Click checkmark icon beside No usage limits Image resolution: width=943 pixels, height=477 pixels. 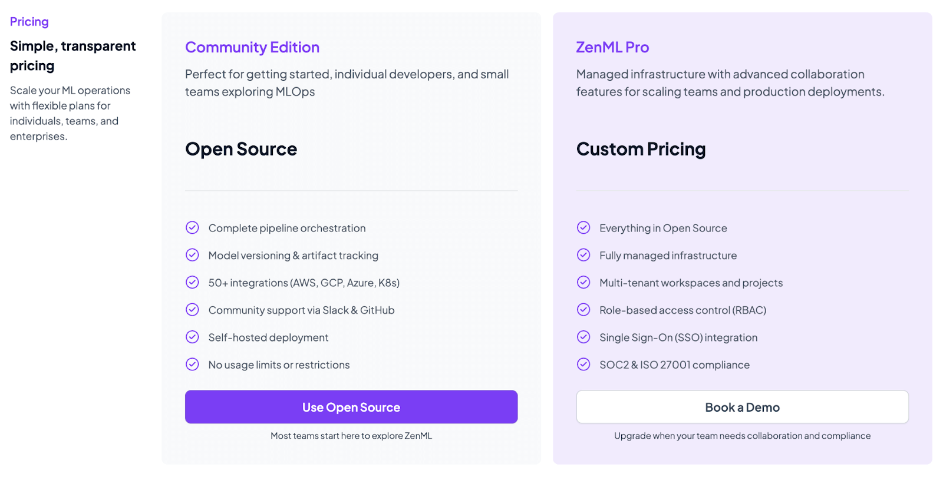pos(192,365)
